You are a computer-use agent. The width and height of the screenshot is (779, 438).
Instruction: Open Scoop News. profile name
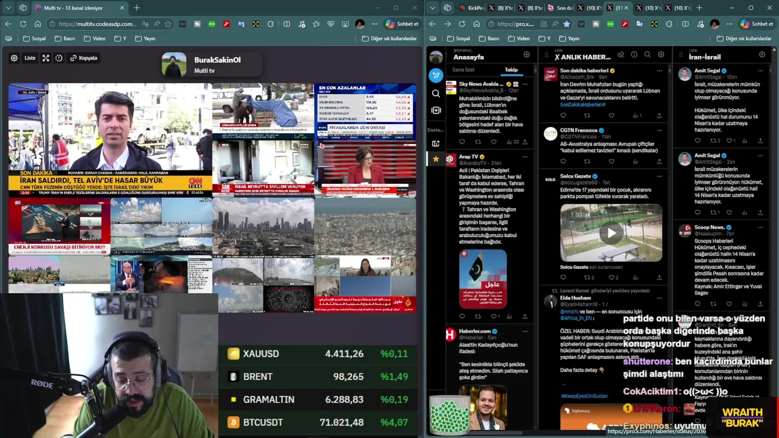pos(709,228)
